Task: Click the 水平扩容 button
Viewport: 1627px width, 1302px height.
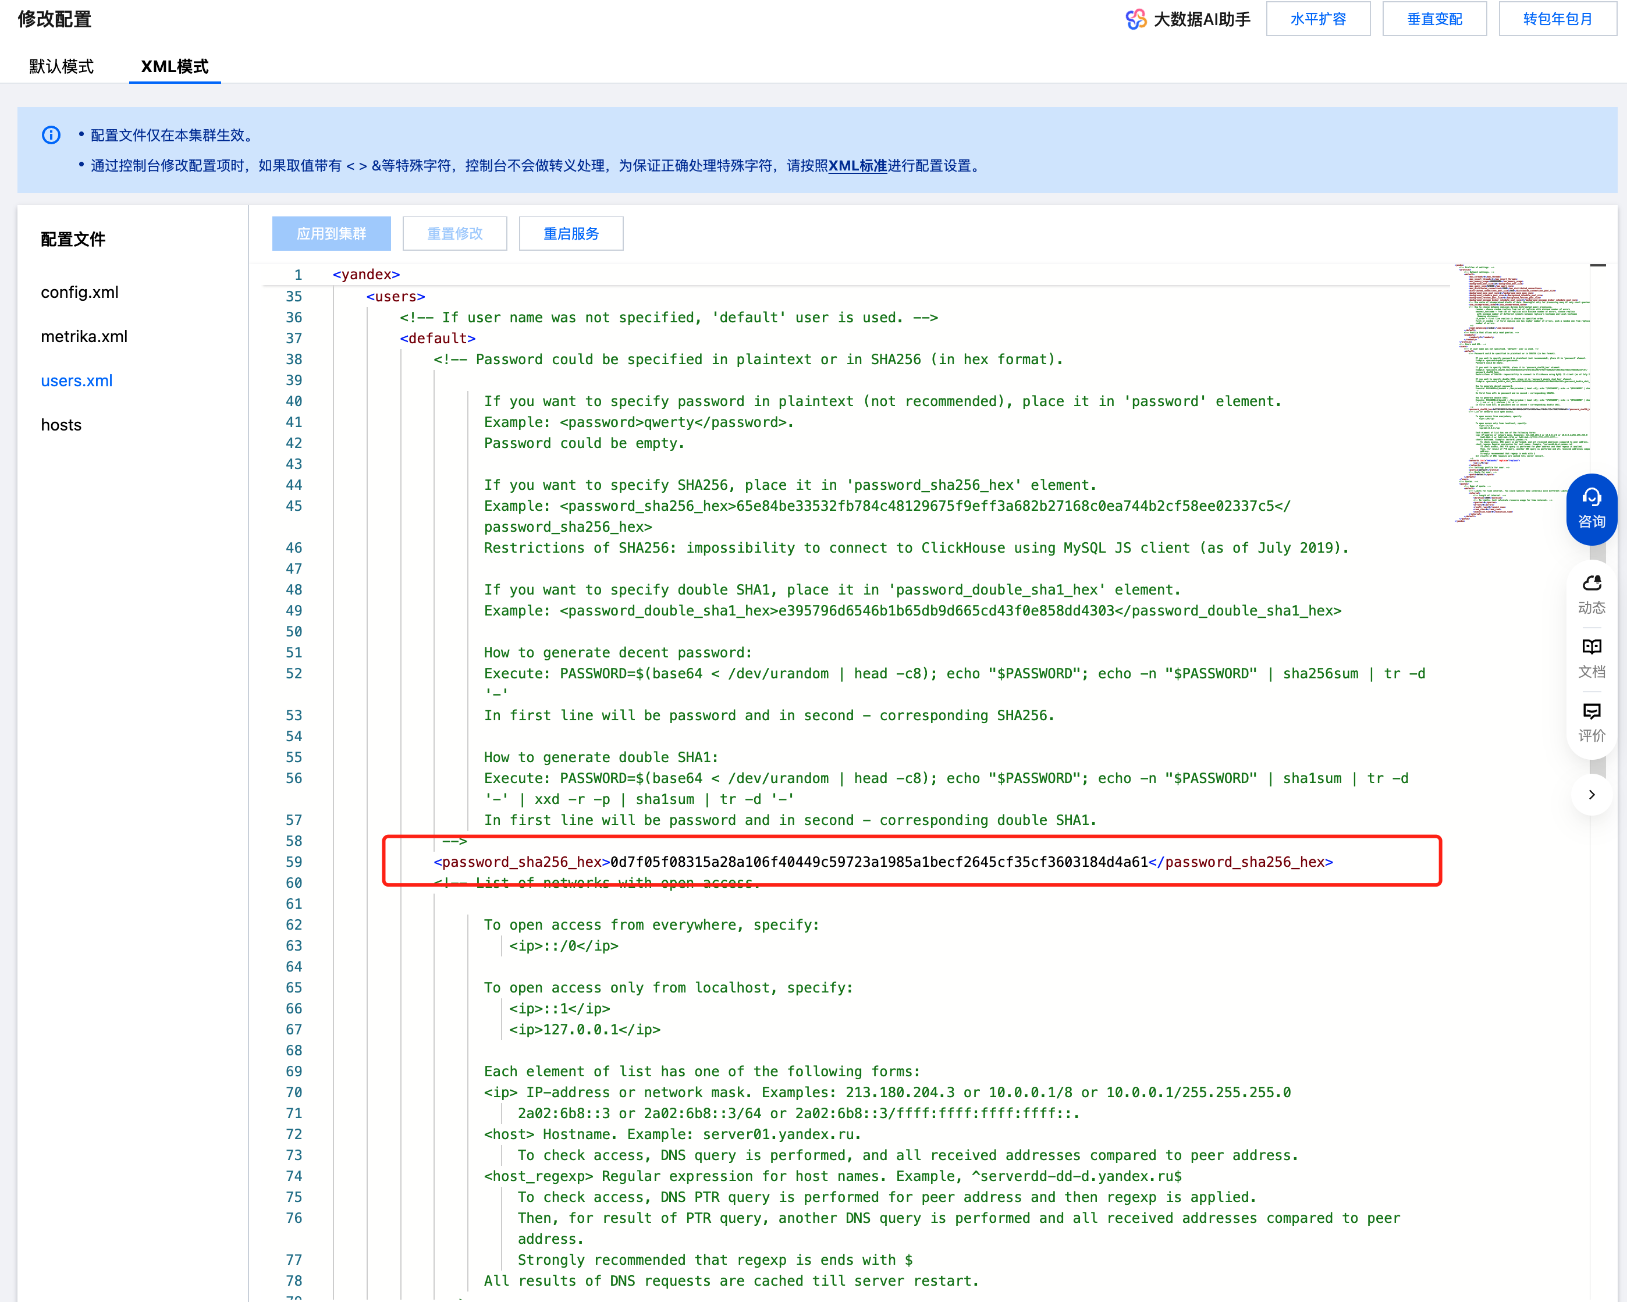Action: coord(1317,19)
